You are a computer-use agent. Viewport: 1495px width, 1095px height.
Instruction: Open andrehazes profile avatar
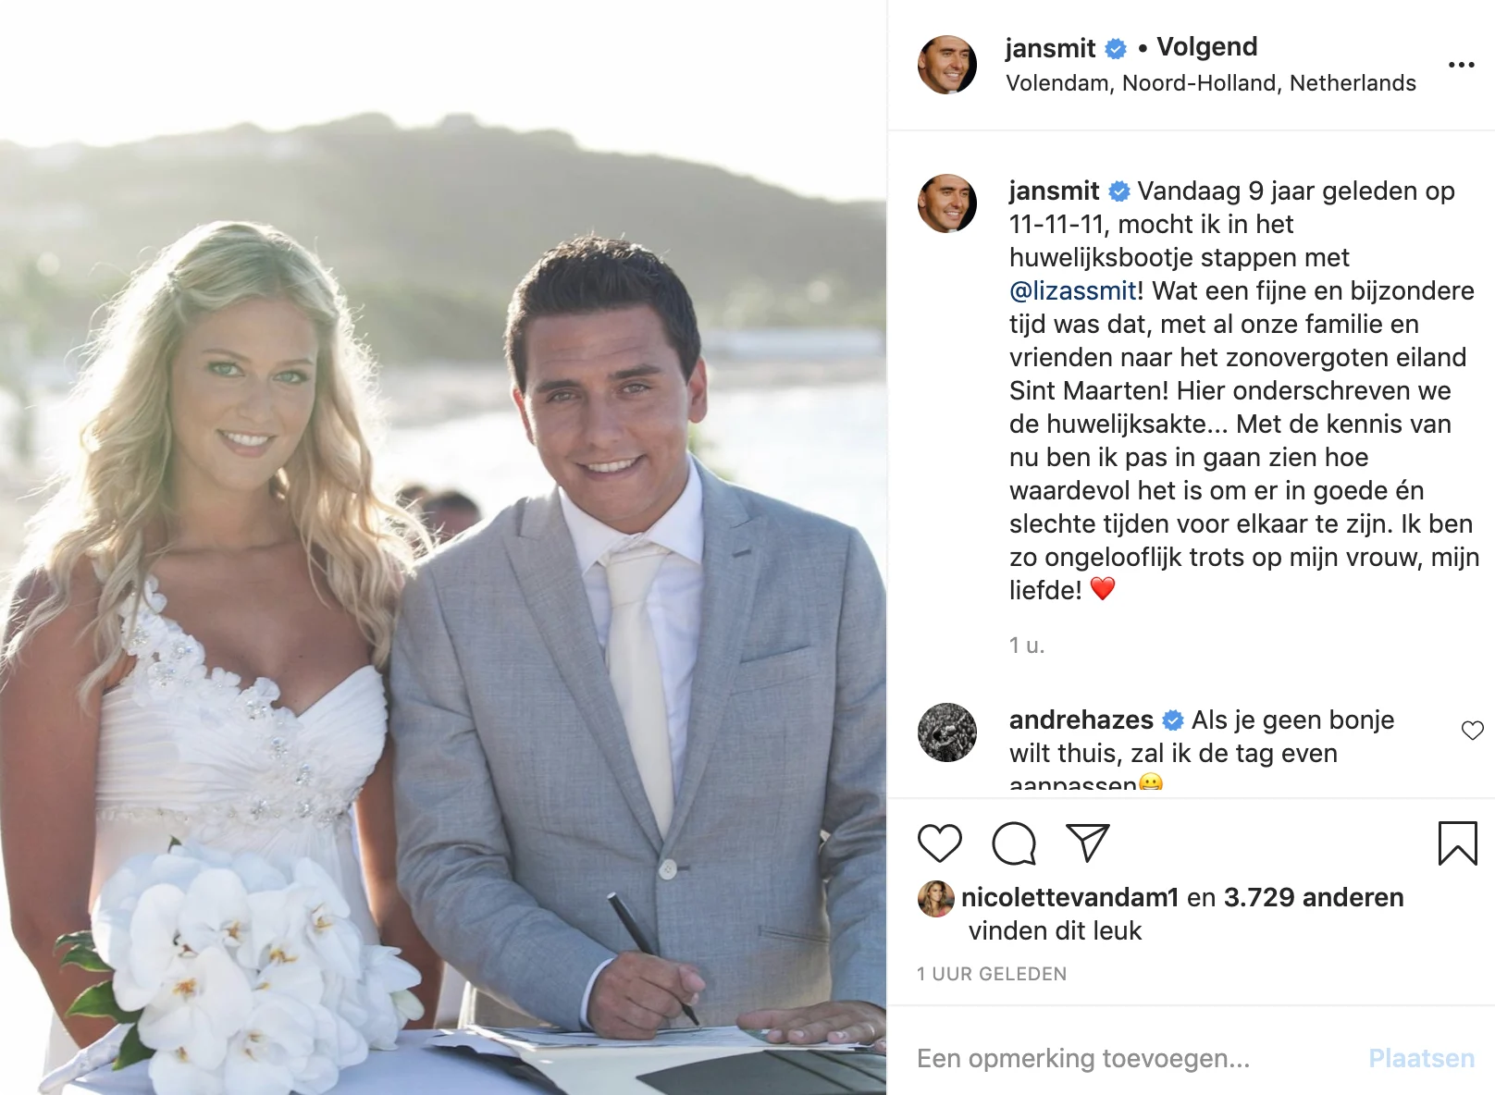[947, 732]
